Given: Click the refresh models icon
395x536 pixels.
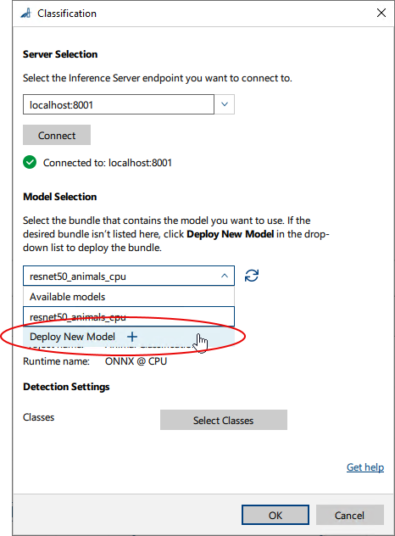Looking at the screenshot, I should [252, 276].
